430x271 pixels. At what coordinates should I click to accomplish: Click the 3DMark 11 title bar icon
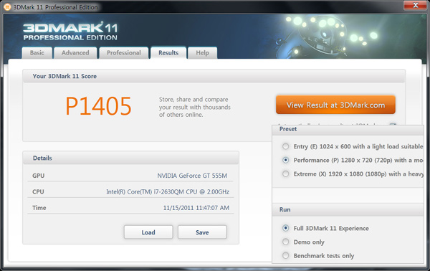point(7,6)
